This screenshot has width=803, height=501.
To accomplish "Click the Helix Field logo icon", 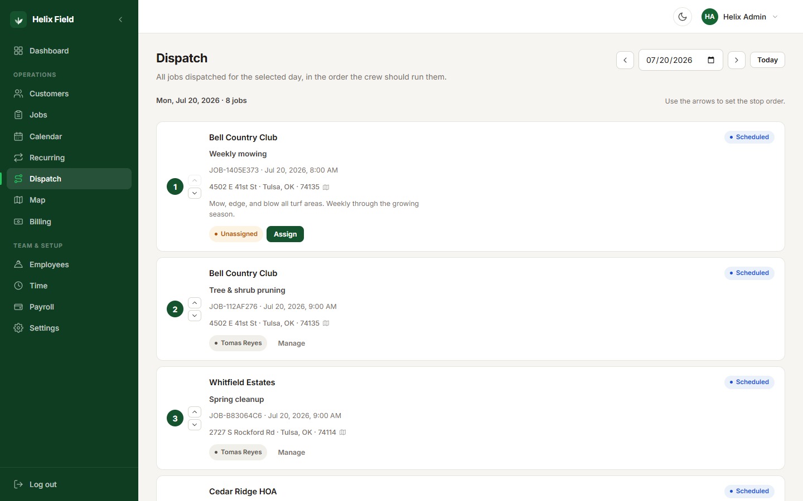I will pyautogui.click(x=18, y=19).
